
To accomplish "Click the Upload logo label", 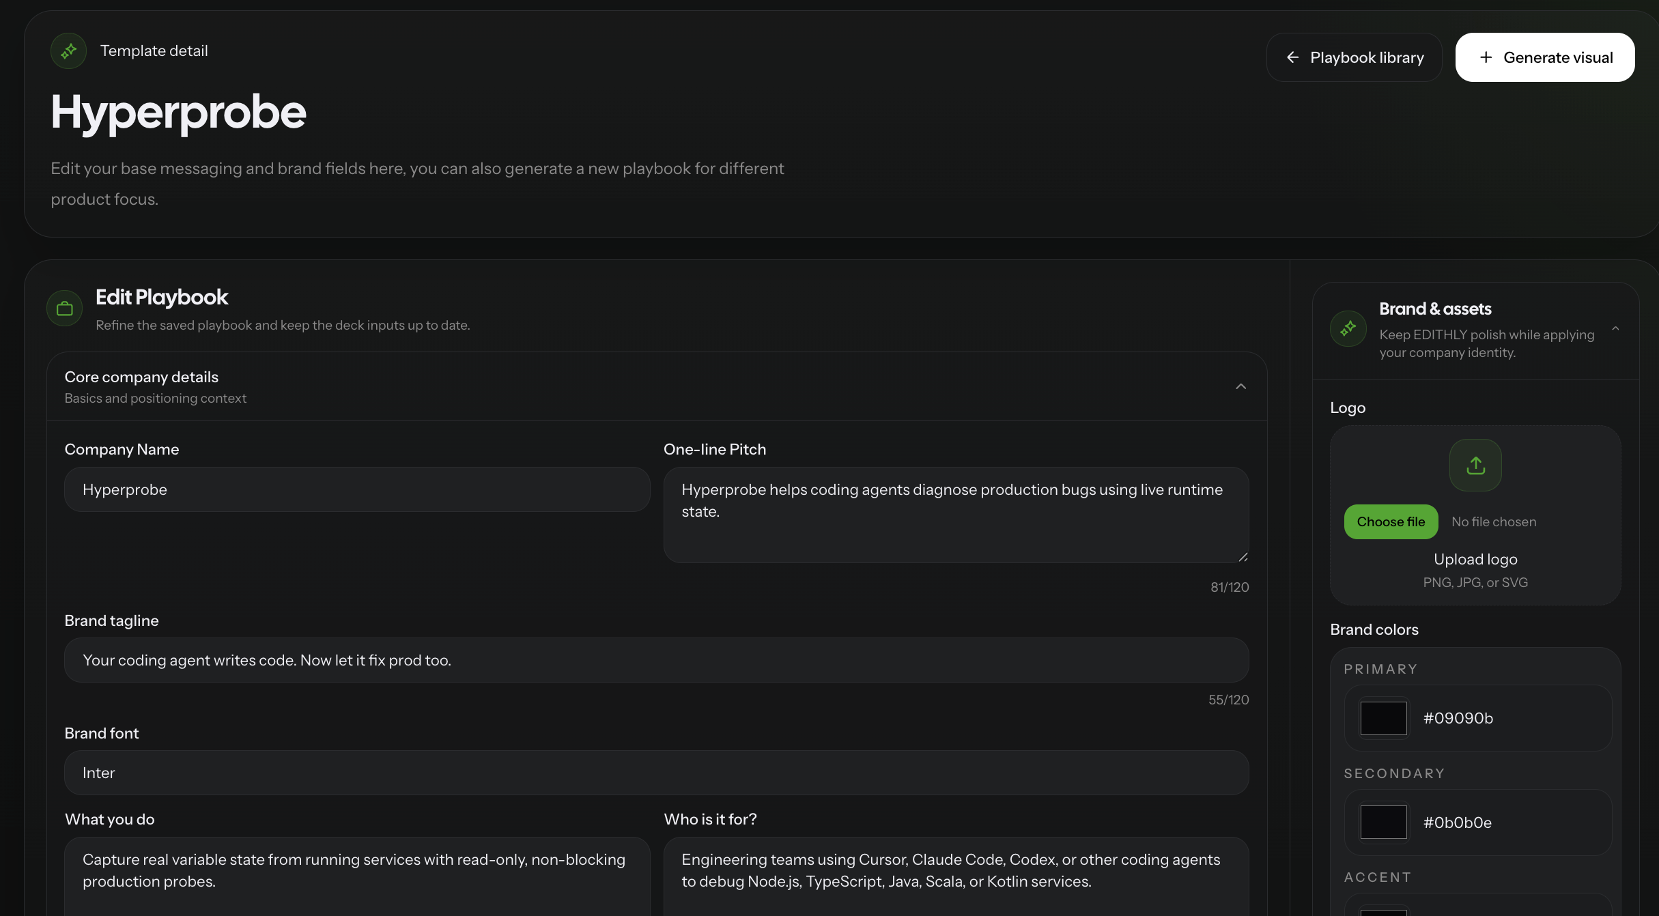I will (1475, 559).
